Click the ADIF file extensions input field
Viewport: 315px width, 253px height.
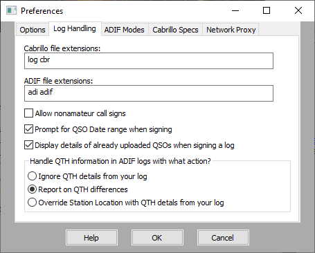(x=149, y=93)
